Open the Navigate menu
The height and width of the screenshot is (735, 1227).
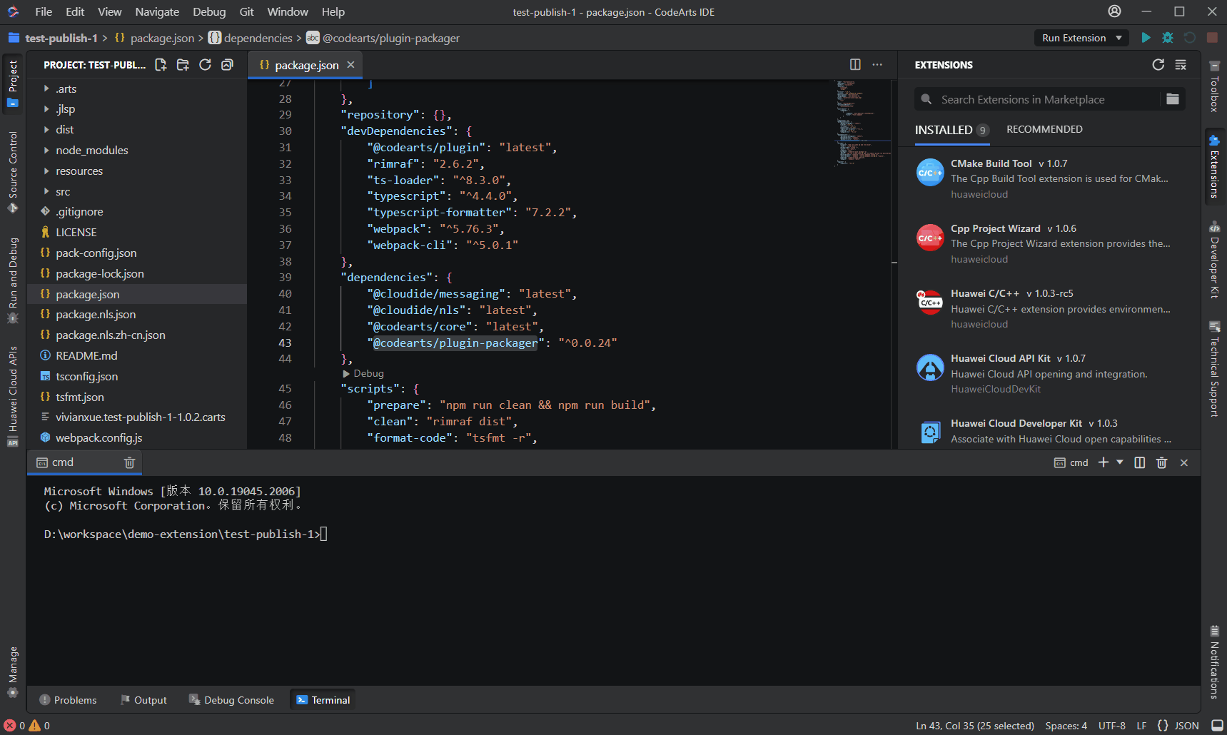click(x=157, y=11)
